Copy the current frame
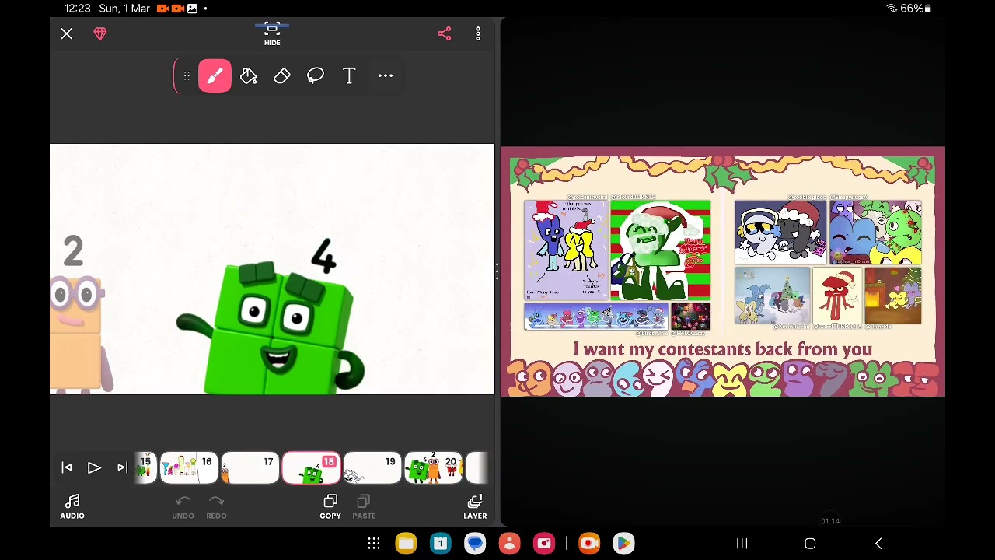The width and height of the screenshot is (995, 560). coord(330,506)
